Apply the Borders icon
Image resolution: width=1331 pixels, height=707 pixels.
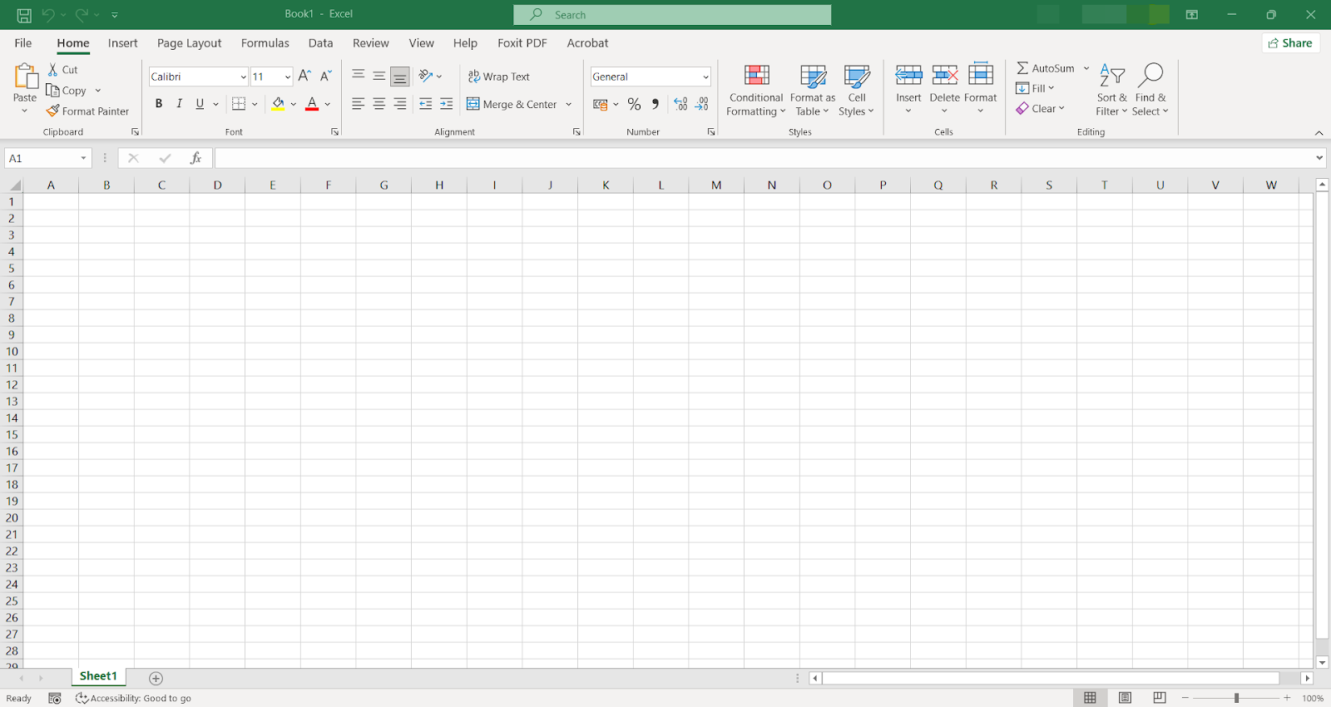tap(239, 104)
